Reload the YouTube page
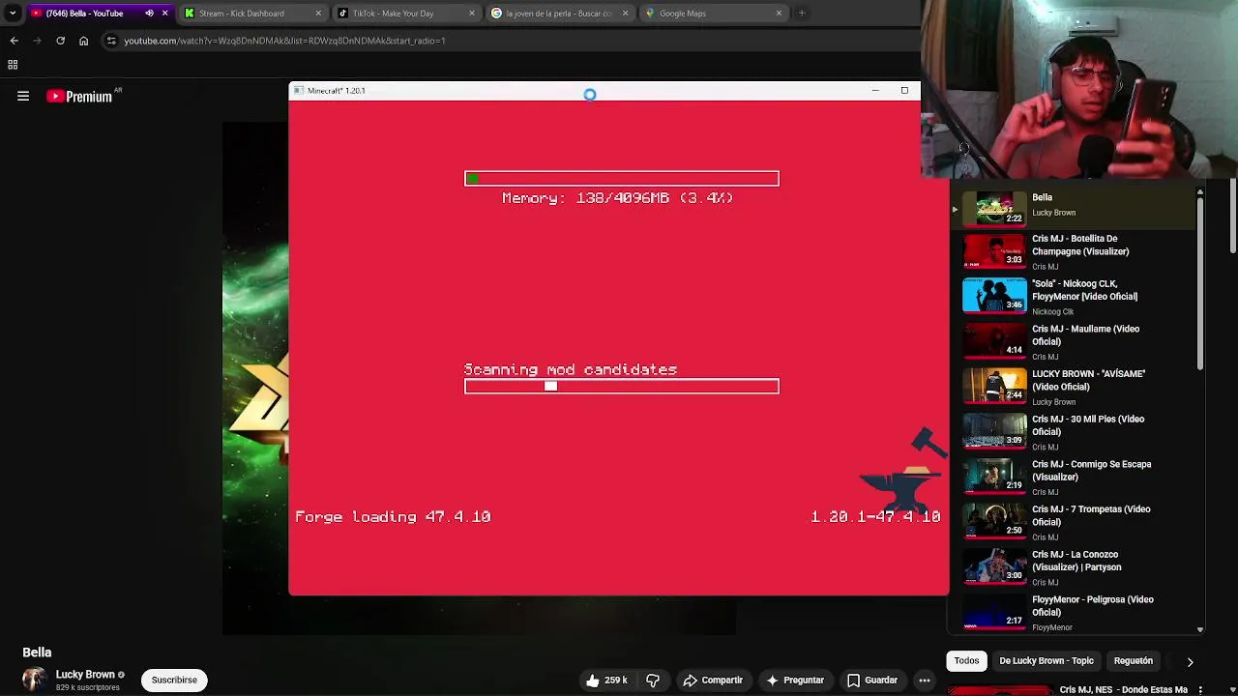This screenshot has height=696, width=1238. [x=60, y=41]
